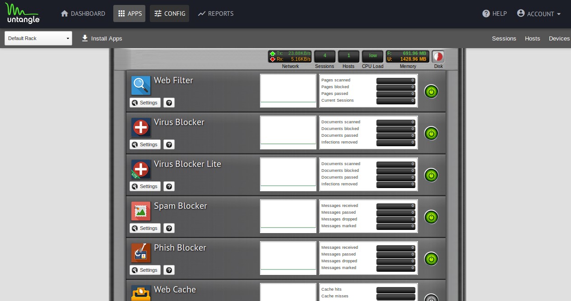
Task: Switch to the Apps section
Action: [130, 13]
